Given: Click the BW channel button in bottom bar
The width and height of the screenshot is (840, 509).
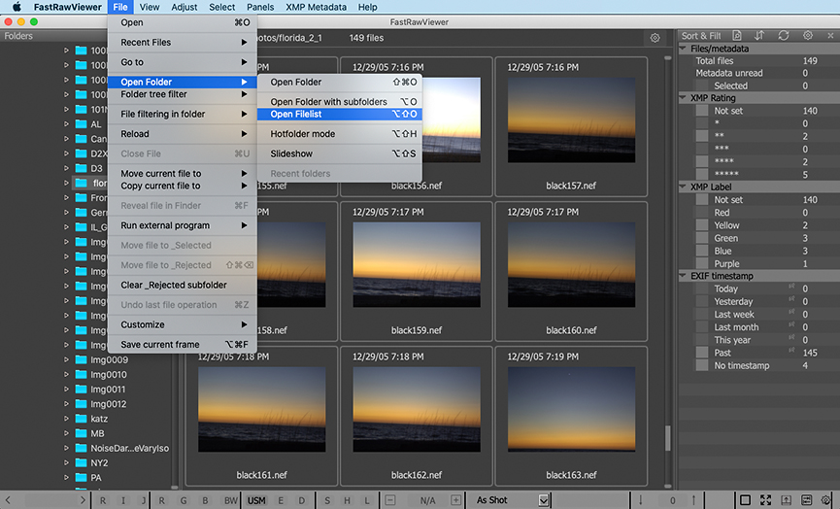Looking at the screenshot, I should point(230,500).
